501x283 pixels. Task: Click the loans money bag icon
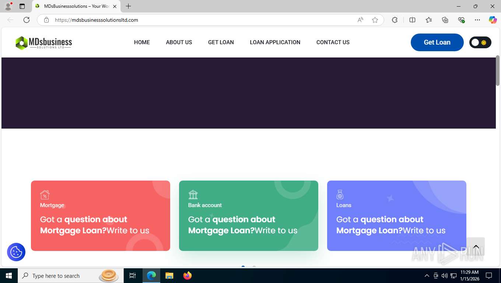point(340,194)
